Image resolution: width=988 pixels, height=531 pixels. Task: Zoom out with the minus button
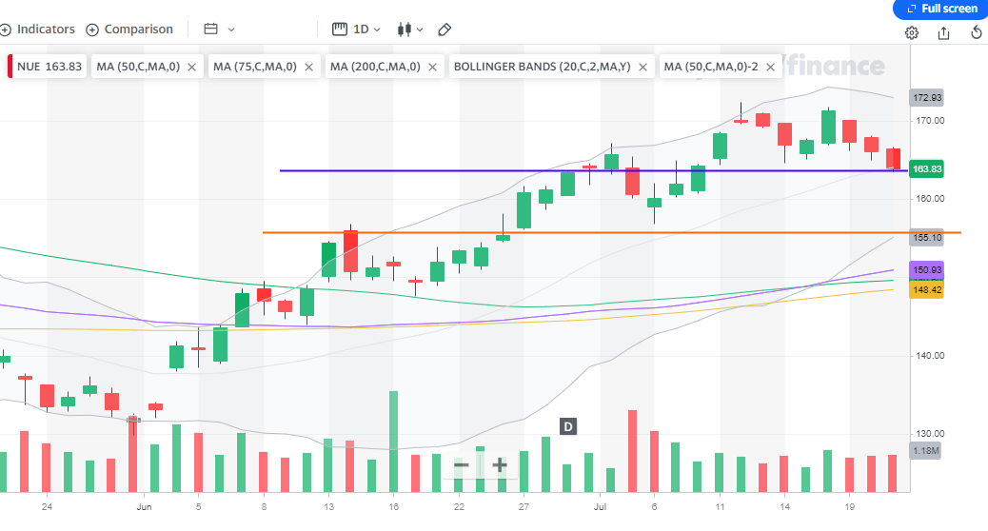(462, 465)
